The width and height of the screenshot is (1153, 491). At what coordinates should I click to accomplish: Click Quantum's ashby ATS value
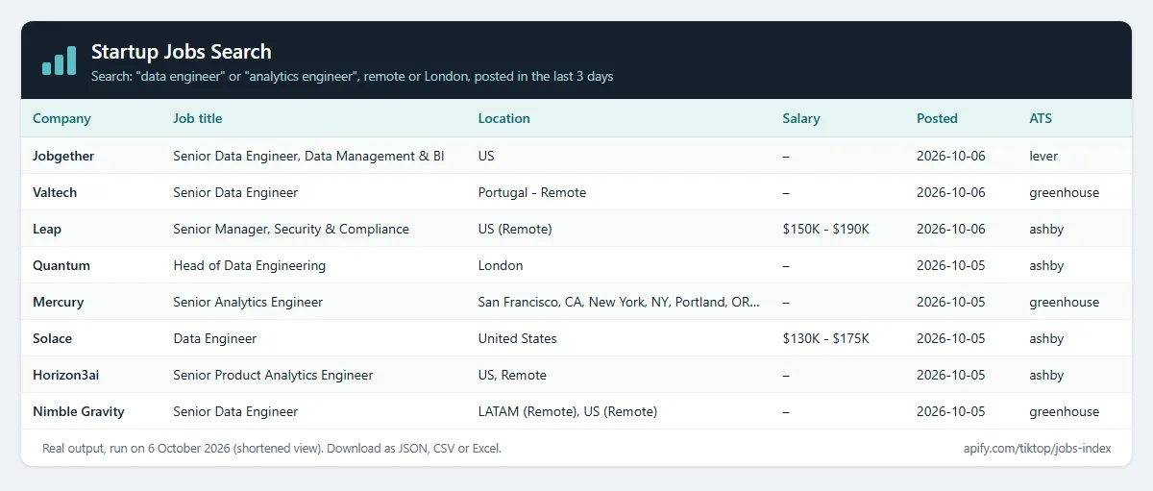pos(1046,265)
